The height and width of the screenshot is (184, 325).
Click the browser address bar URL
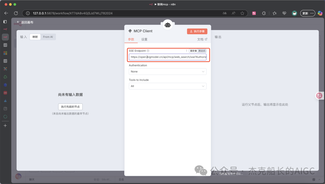pos(73,13)
